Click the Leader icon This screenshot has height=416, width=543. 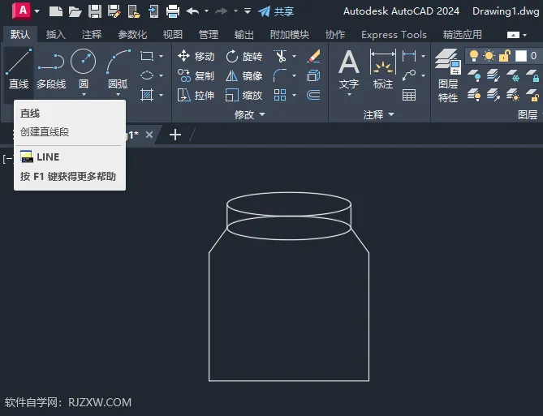pyautogui.click(x=409, y=75)
